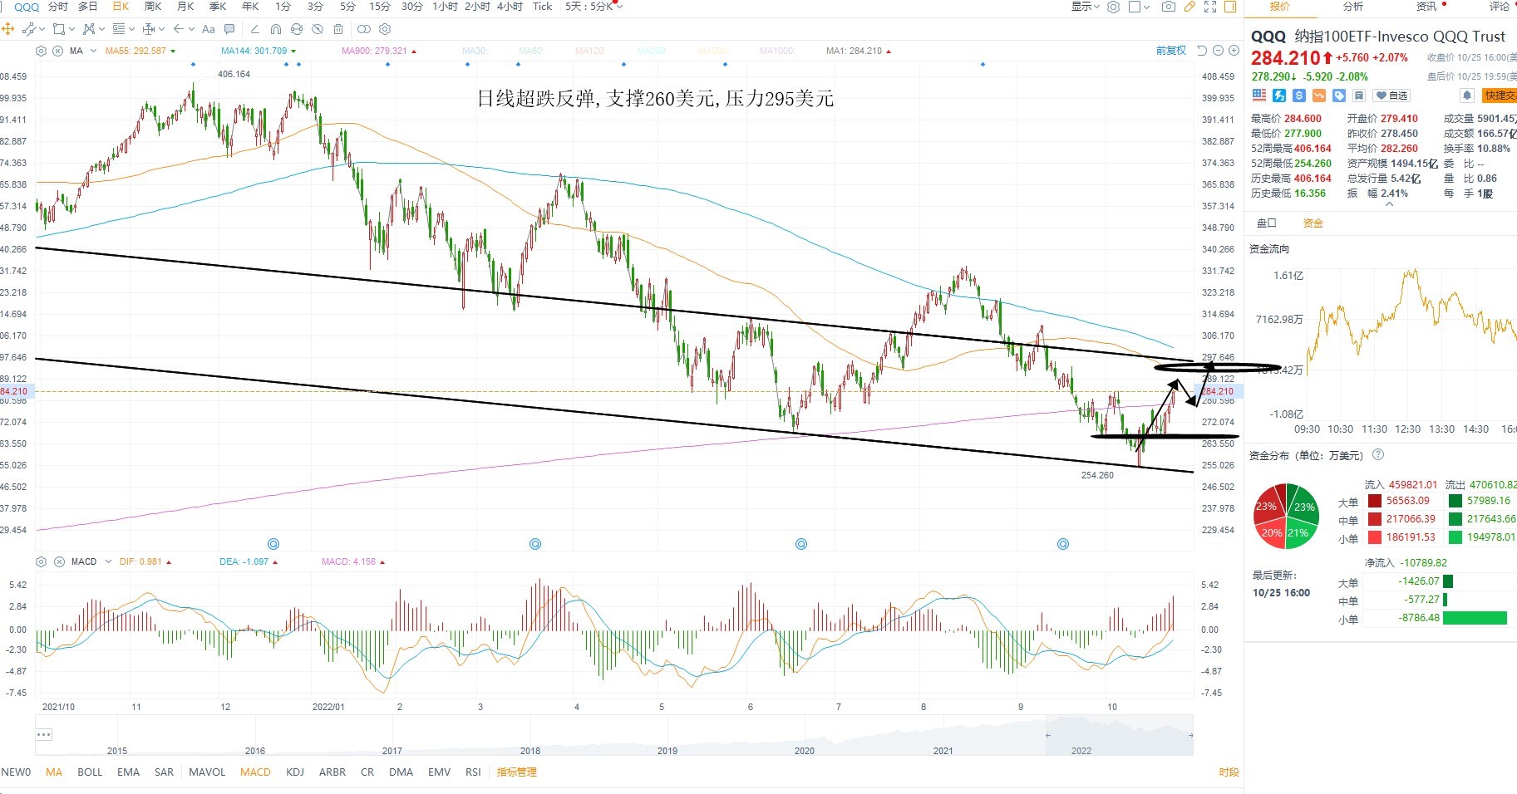This screenshot has height=794, width=1517.
Task: Open drawing toolbar settings gear
Action: [385, 29]
